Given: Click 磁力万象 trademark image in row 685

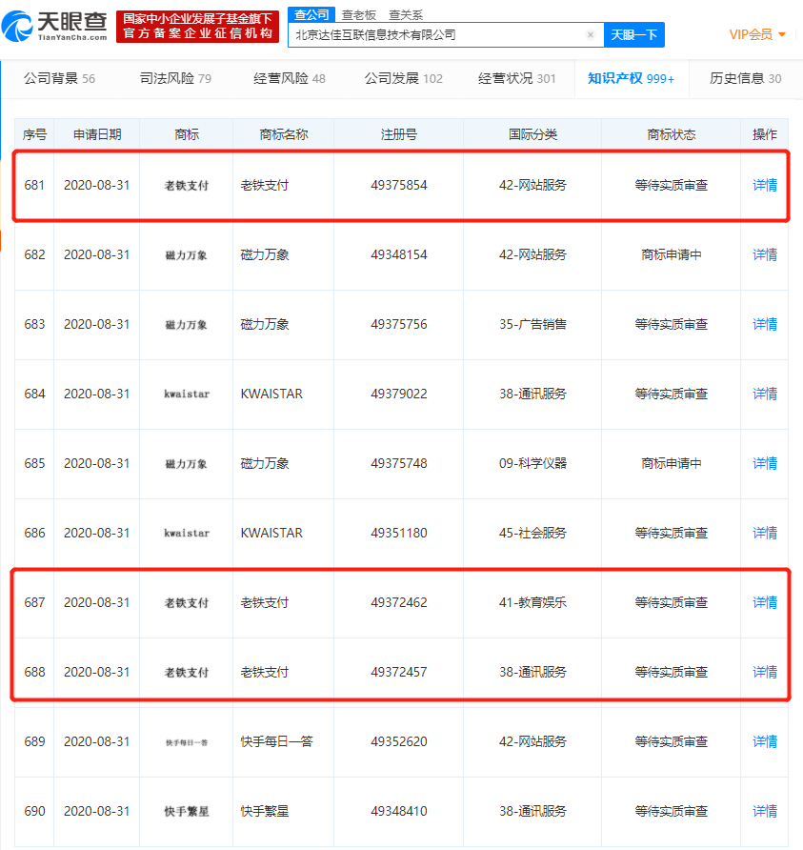Looking at the screenshot, I should pyautogui.click(x=187, y=464).
